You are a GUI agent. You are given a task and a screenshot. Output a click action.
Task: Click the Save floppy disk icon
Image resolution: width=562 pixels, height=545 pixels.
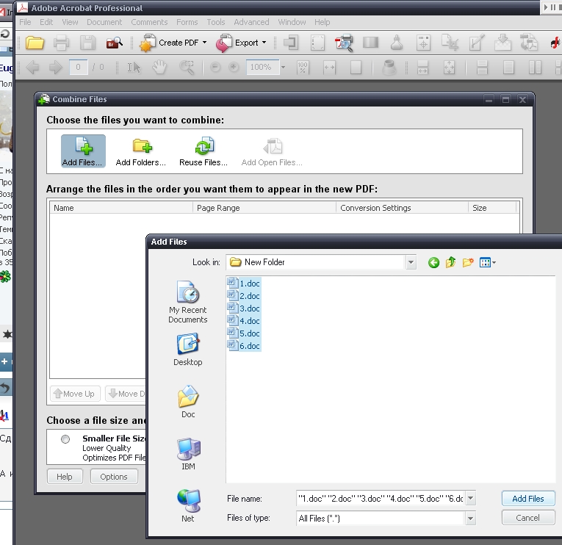coord(87,43)
